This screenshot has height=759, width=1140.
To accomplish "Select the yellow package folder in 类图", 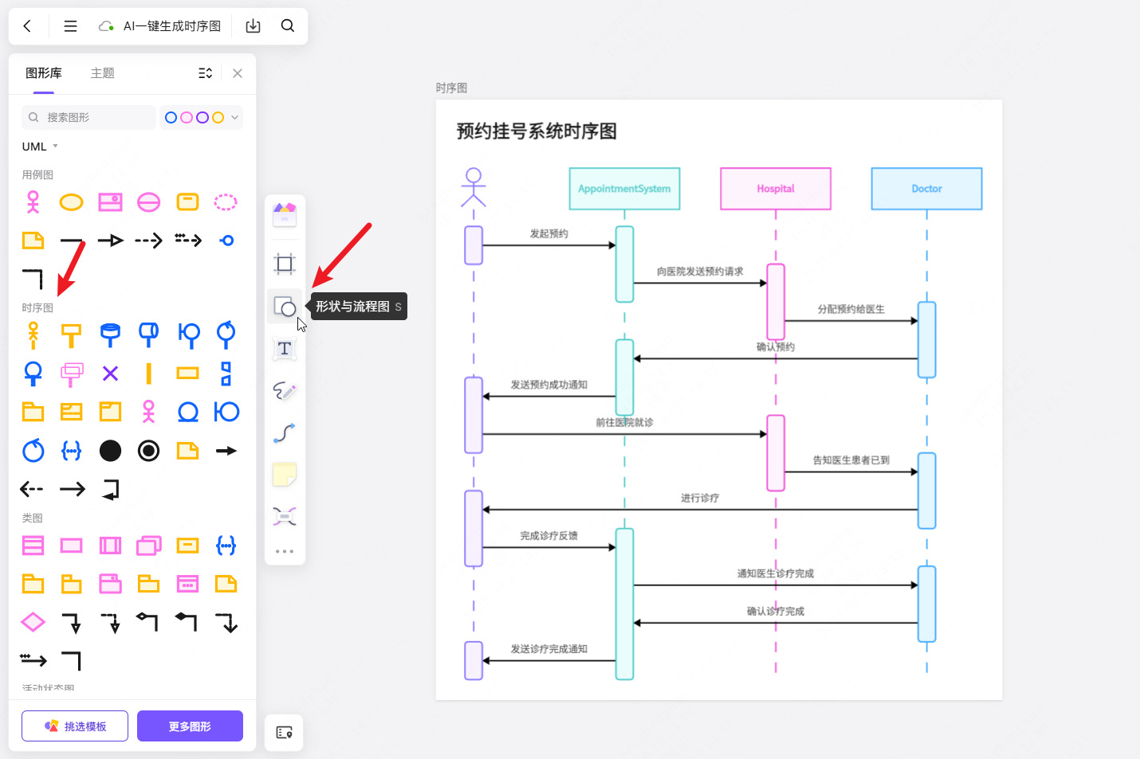I will coord(33,584).
